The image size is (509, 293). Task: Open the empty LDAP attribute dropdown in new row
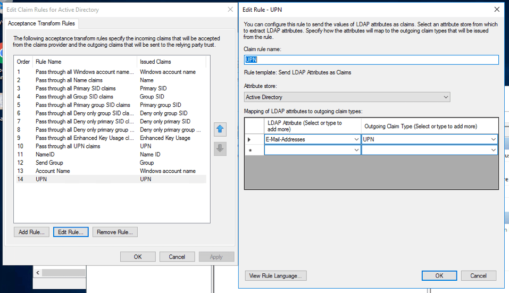[x=356, y=150]
